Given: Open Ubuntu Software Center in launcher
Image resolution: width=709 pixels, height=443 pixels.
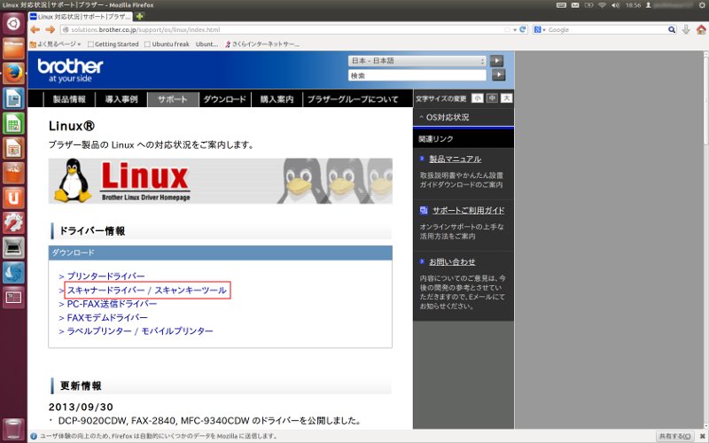Looking at the screenshot, I should pos(13,173).
